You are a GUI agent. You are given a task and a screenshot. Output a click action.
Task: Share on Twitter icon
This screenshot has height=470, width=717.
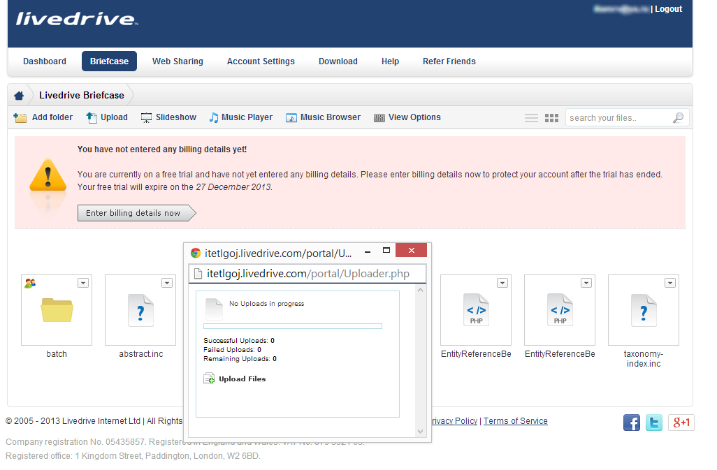pos(654,423)
